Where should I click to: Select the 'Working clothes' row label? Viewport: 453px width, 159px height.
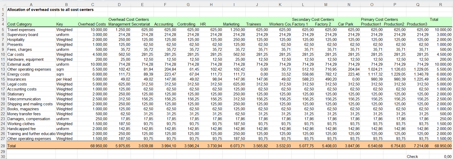coord(21,124)
